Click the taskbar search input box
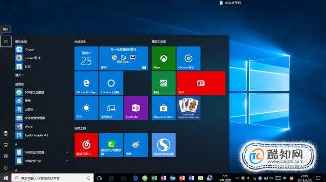The width and height of the screenshot is (326, 182). click(x=53, y=178)
